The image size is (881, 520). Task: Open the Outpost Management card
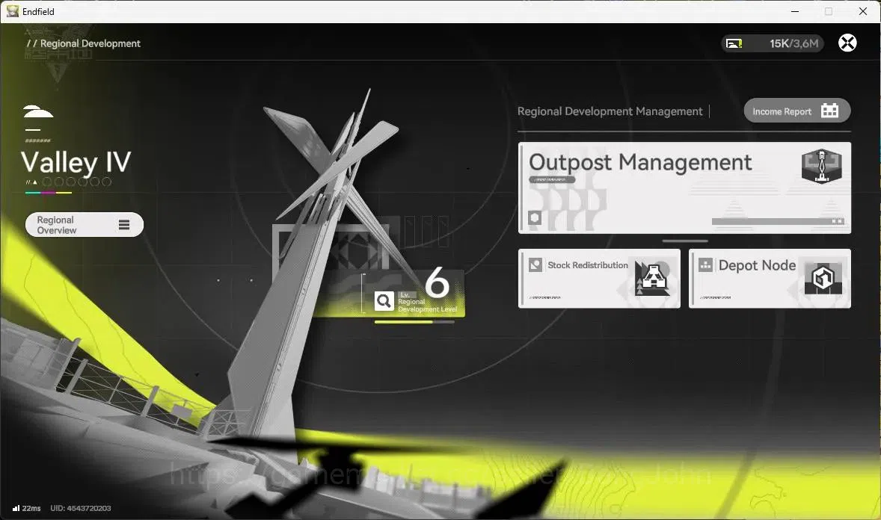click(x=684, y=188)
